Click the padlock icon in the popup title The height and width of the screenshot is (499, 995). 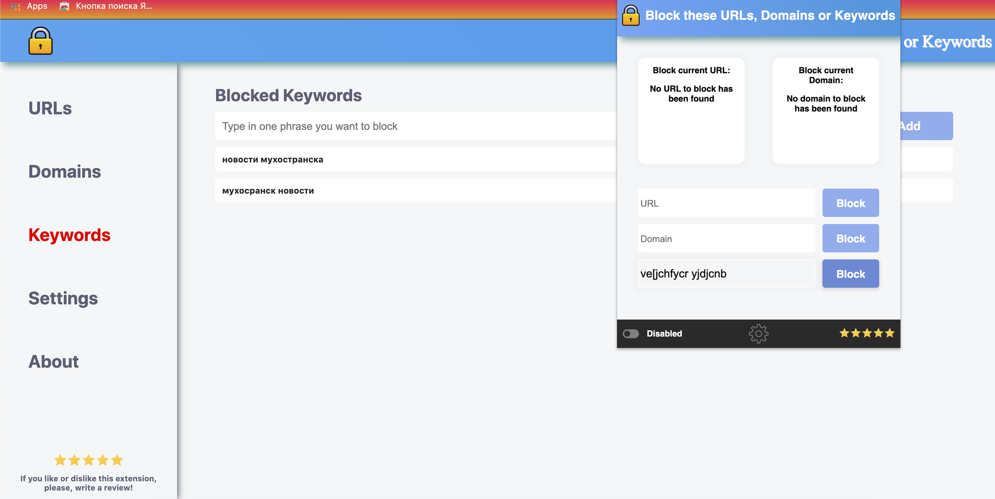click(x=631, y=15)
